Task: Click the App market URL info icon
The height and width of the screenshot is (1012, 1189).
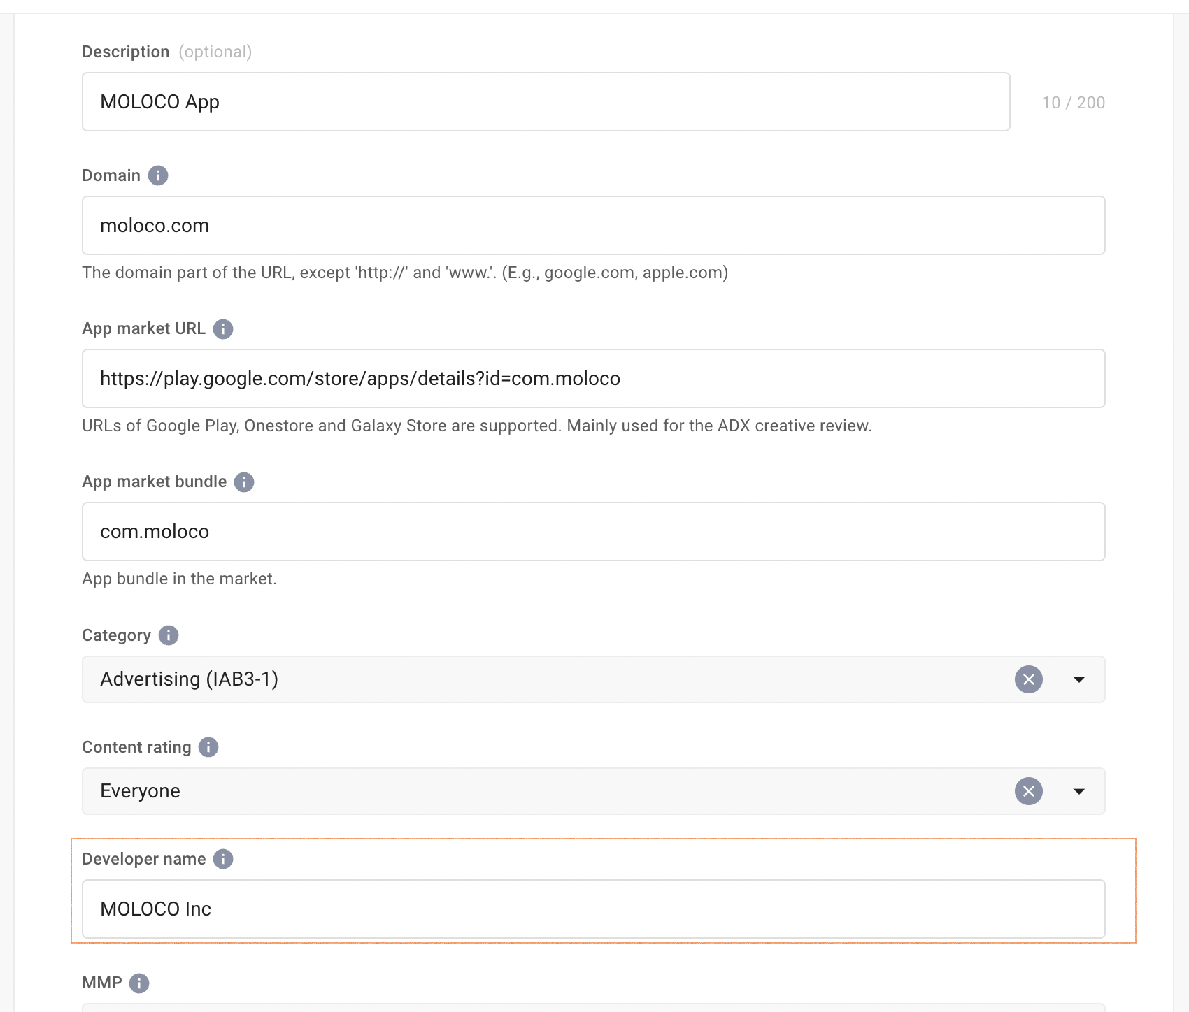Action: click(223, 328)
